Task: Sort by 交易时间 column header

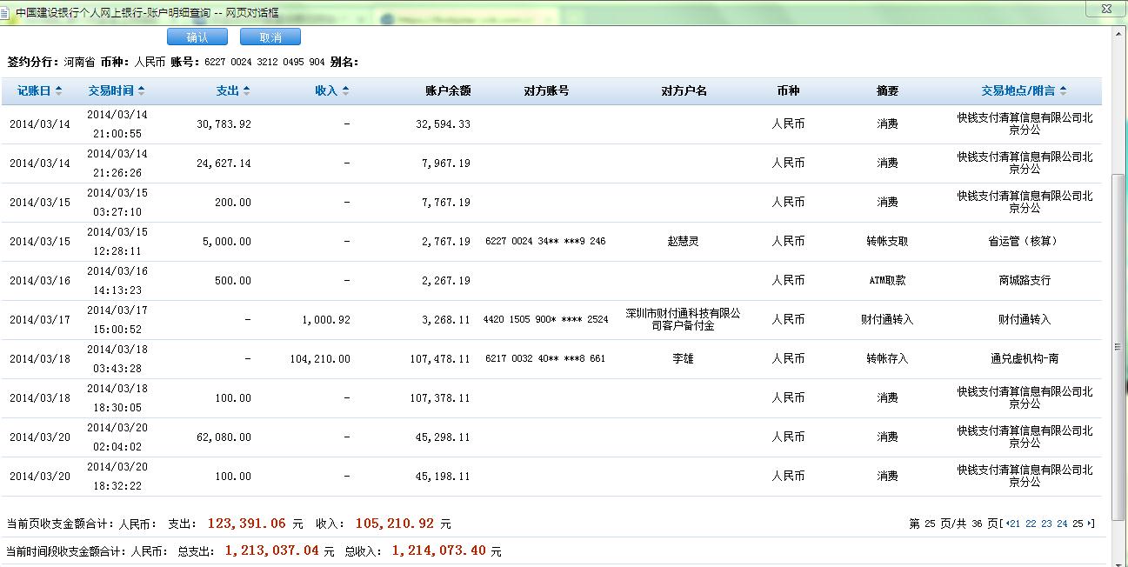Action: click(116, 91)
